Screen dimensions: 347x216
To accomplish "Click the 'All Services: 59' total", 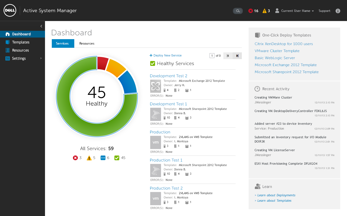I will (x=97, y=148).
